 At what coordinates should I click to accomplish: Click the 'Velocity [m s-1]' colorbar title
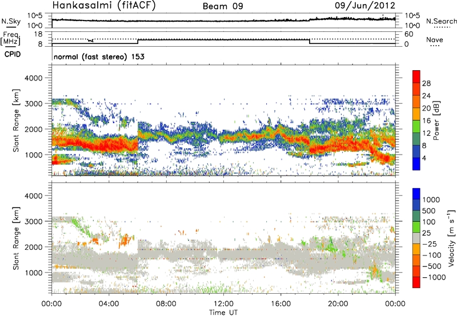tap(451, 238)
